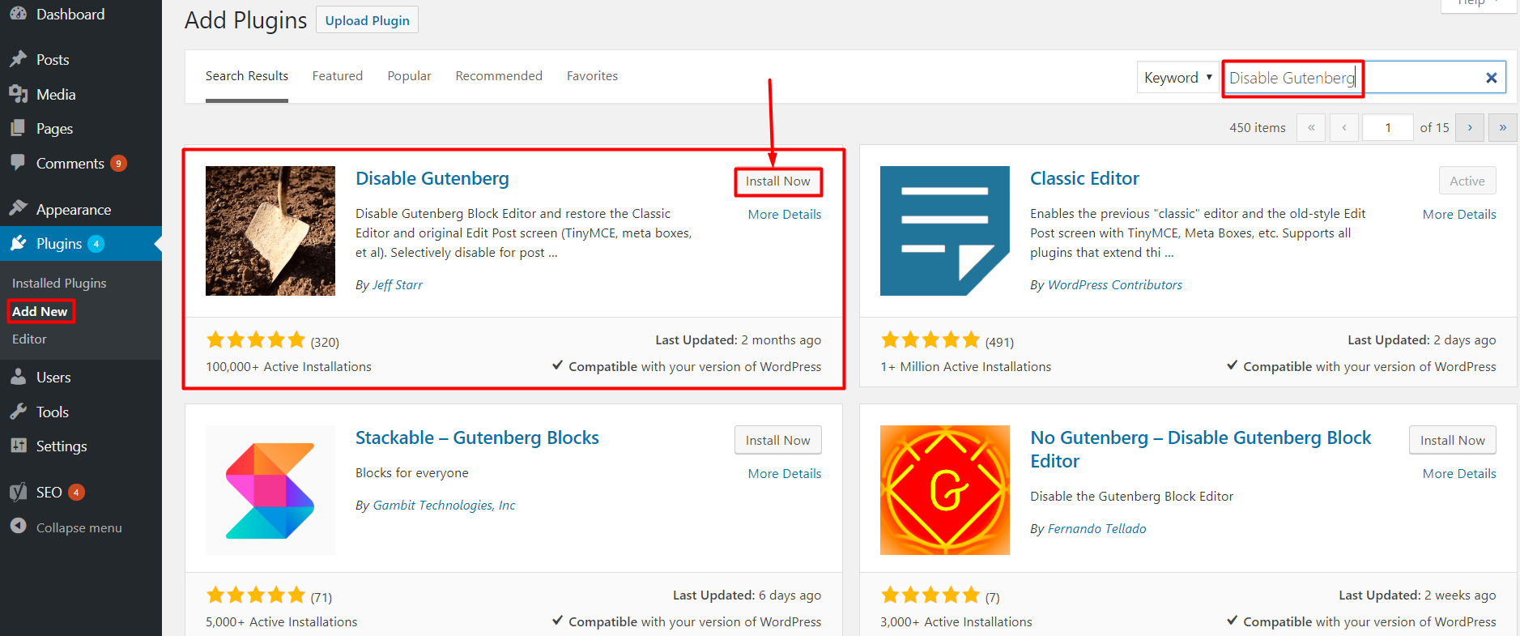Open author WordPress Contributors link

pos(1115,284)
